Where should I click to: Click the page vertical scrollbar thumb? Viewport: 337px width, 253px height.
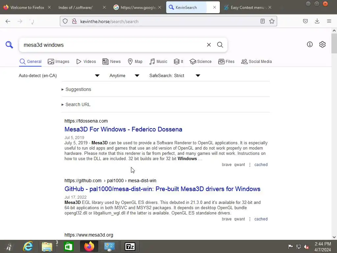click(334, 43)
